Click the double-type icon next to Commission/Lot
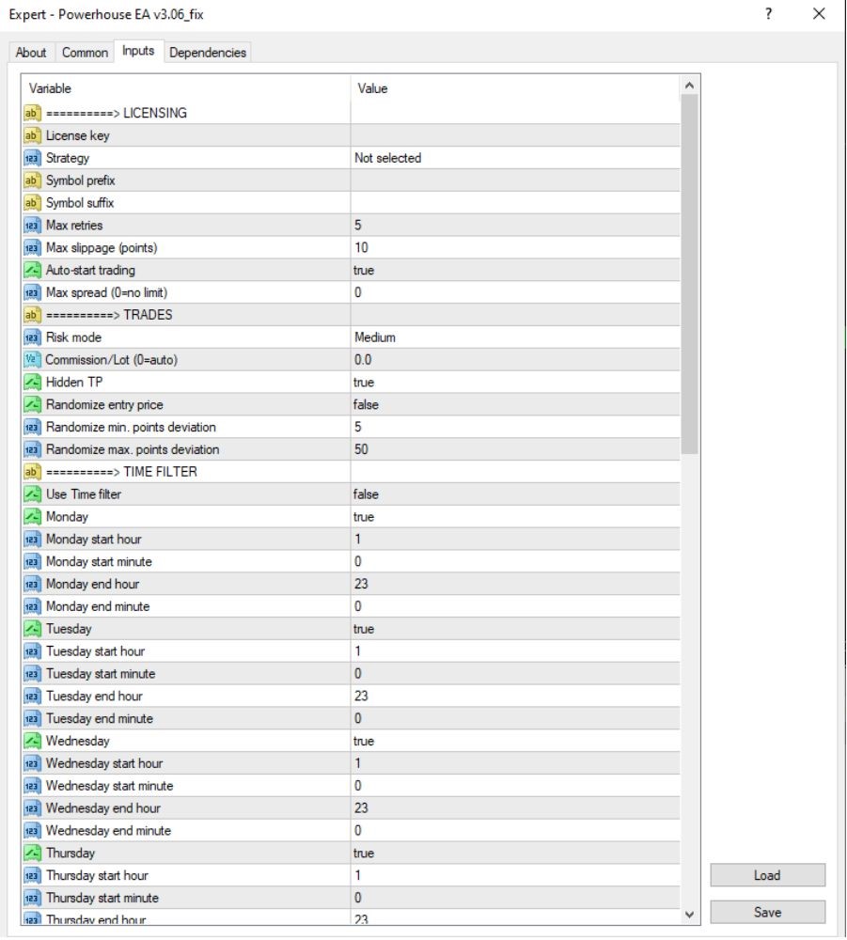 tap(32, 360)
